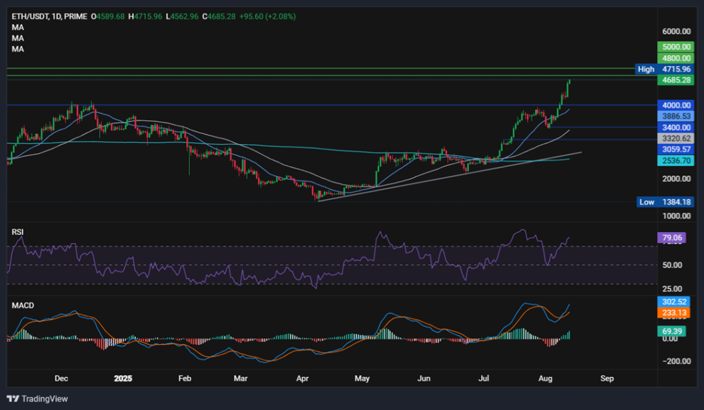
Task: Click the RSI 25.00 axis tick
Action: point(672,289)
